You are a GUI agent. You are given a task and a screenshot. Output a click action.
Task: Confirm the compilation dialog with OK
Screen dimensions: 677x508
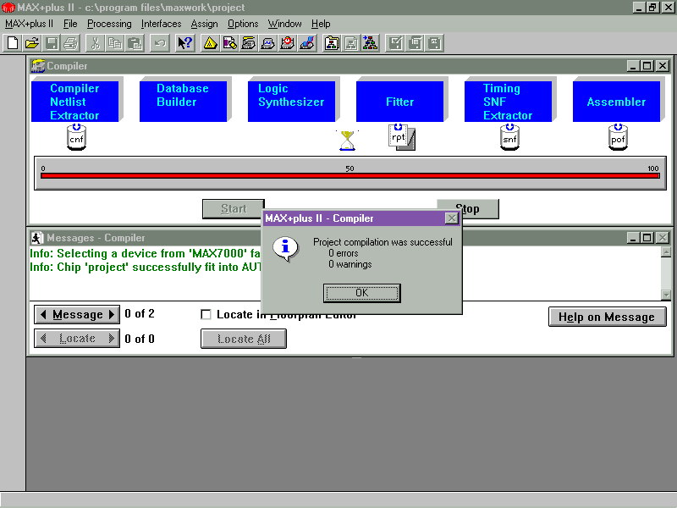pyautogui.click(x=362, y=293)
